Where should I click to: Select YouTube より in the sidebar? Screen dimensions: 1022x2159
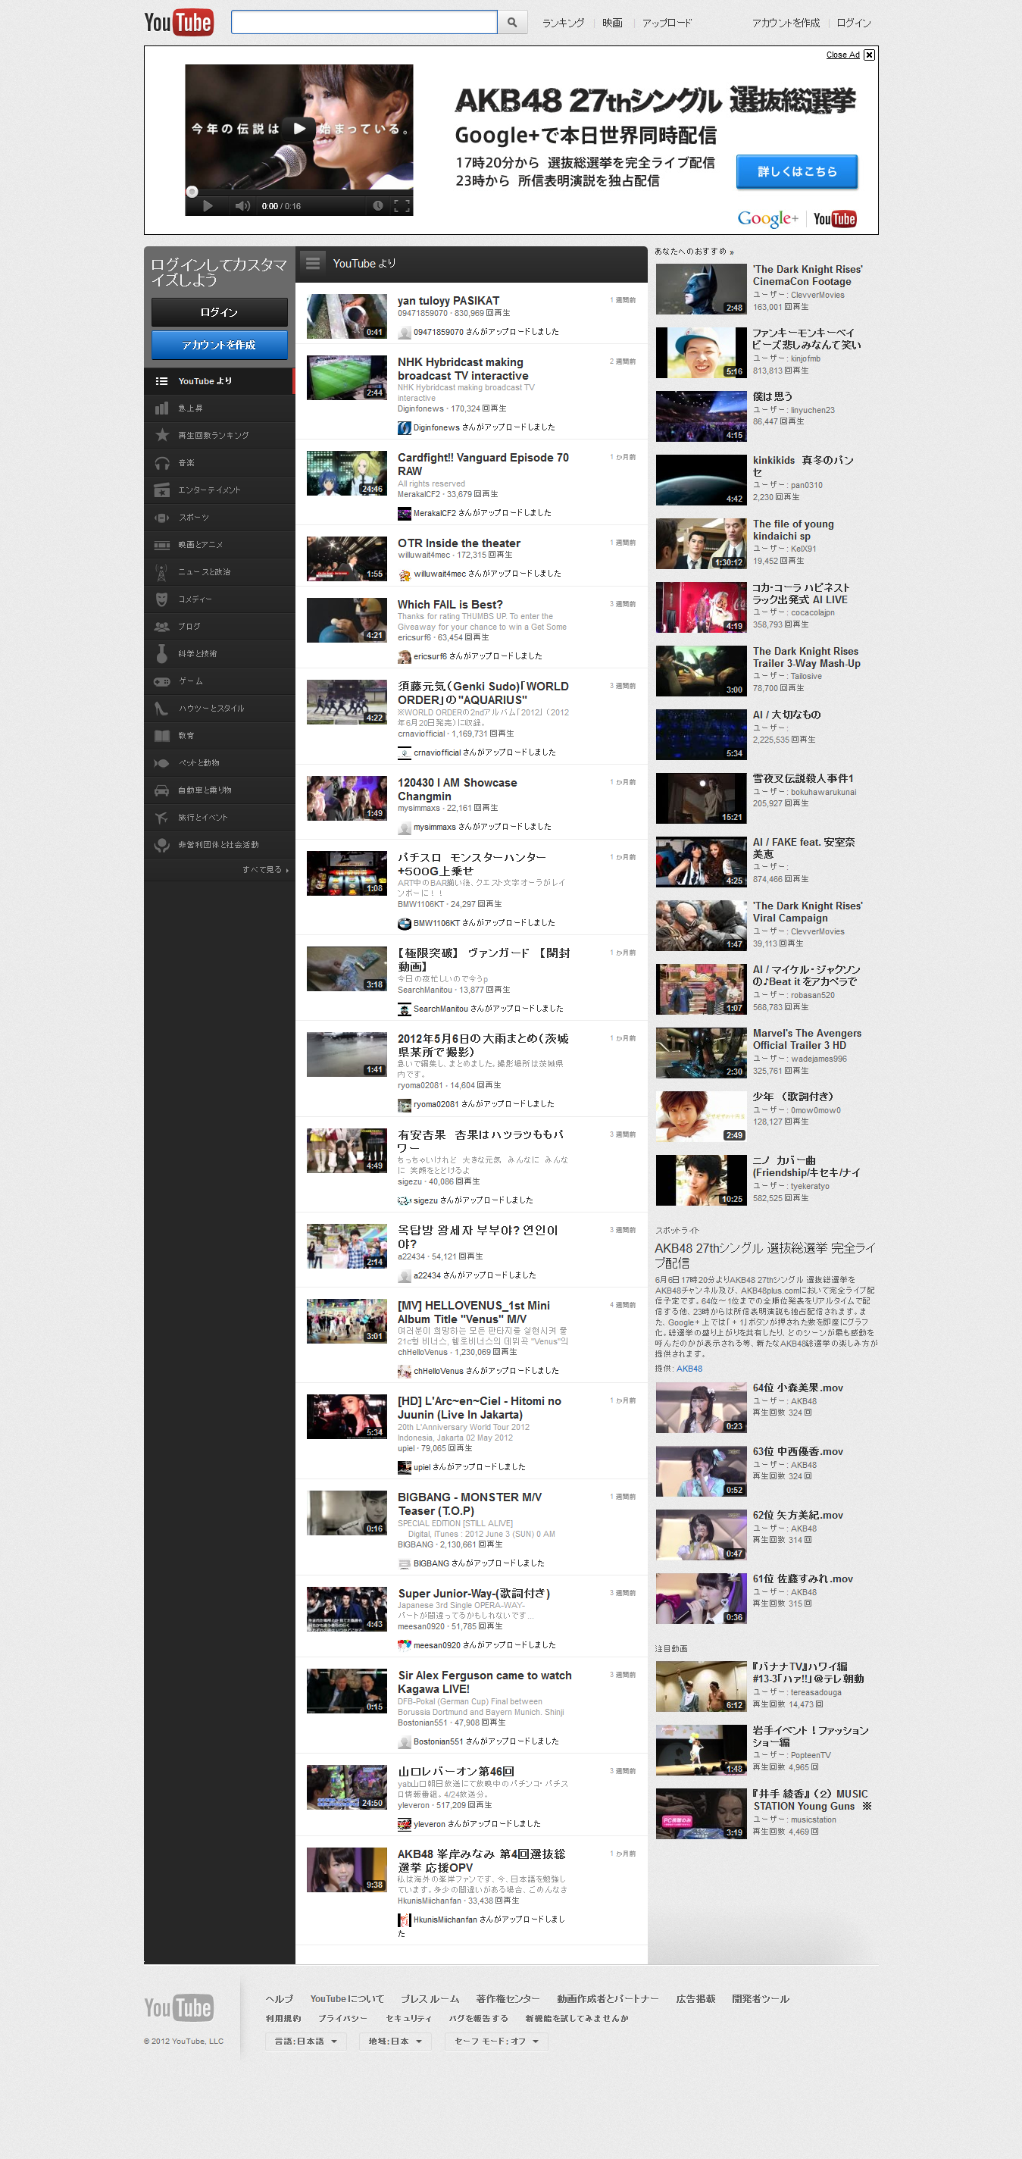coord(220,381)
